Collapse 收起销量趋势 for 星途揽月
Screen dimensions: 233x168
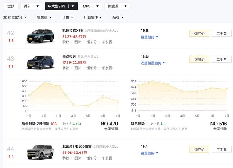pos(153,63)
